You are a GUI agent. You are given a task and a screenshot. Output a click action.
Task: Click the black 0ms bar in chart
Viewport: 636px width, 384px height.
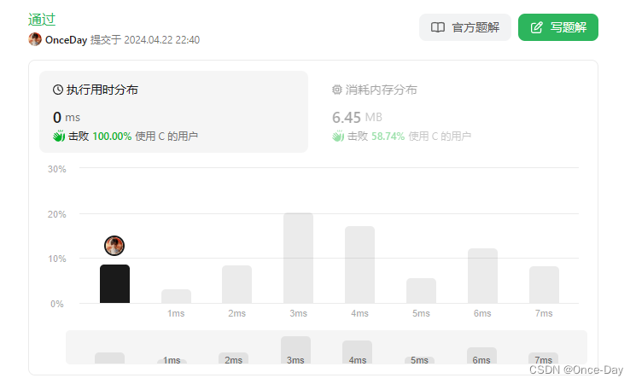[x=114, y=284]
